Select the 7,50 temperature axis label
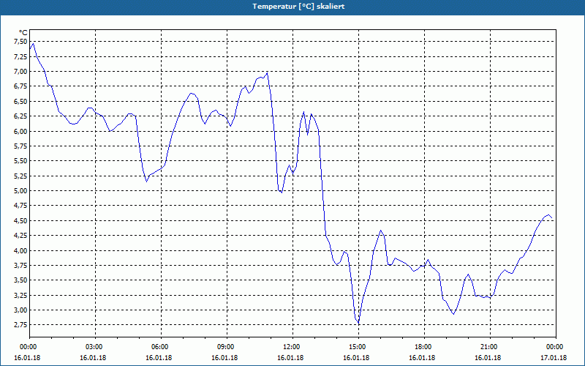The width and height of the screenshot is (585, 366). 20,42
